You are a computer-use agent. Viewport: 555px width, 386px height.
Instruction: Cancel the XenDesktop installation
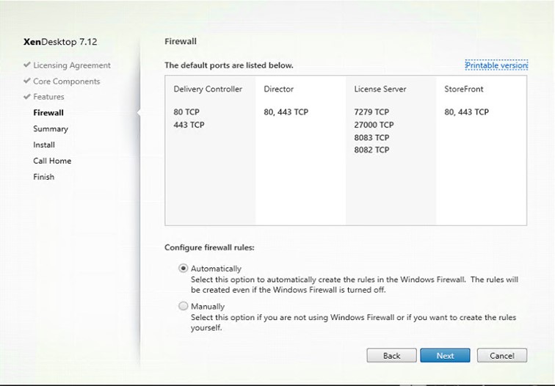[x=502, y=356]
